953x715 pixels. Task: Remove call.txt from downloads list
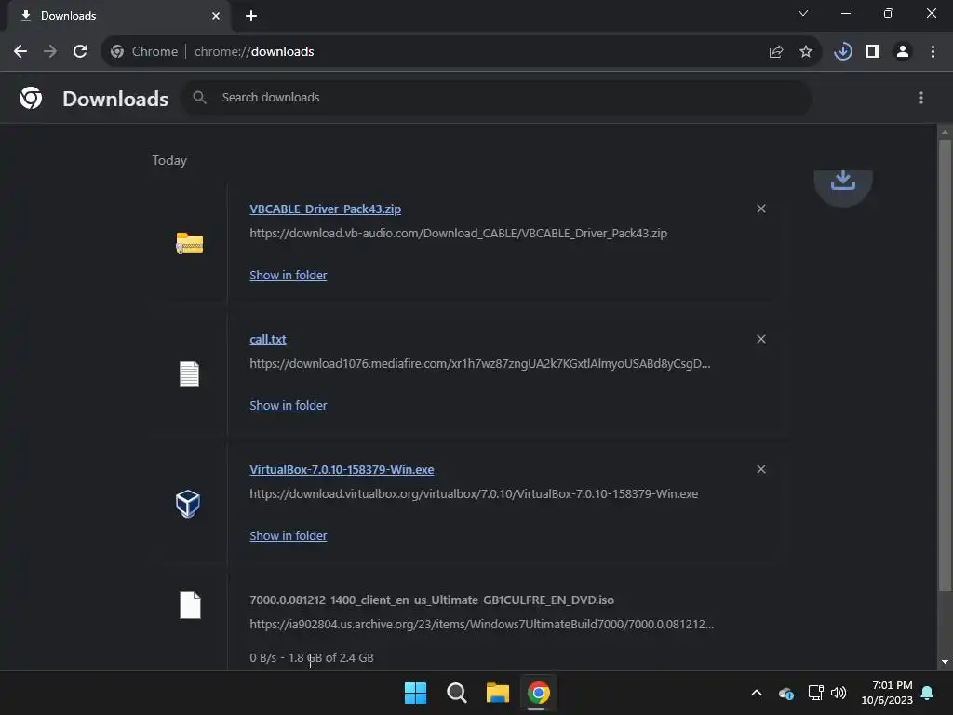[761, 339]
